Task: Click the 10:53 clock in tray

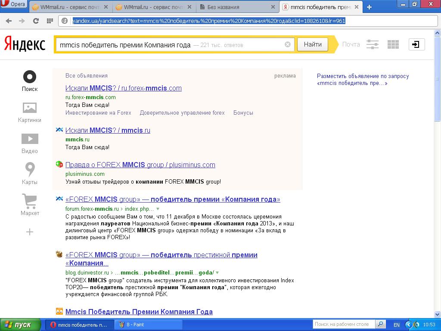Action: (x=429, y=325)
